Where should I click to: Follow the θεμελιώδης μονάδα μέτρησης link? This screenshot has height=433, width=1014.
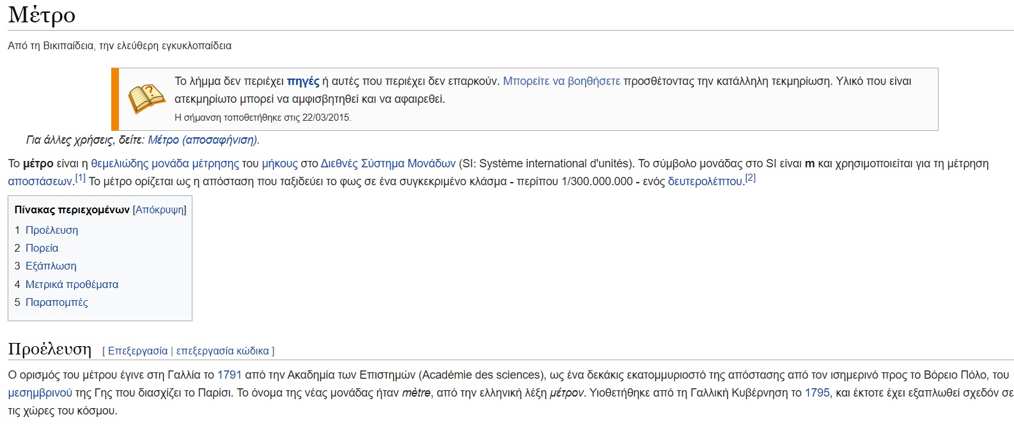pos(165,163)
